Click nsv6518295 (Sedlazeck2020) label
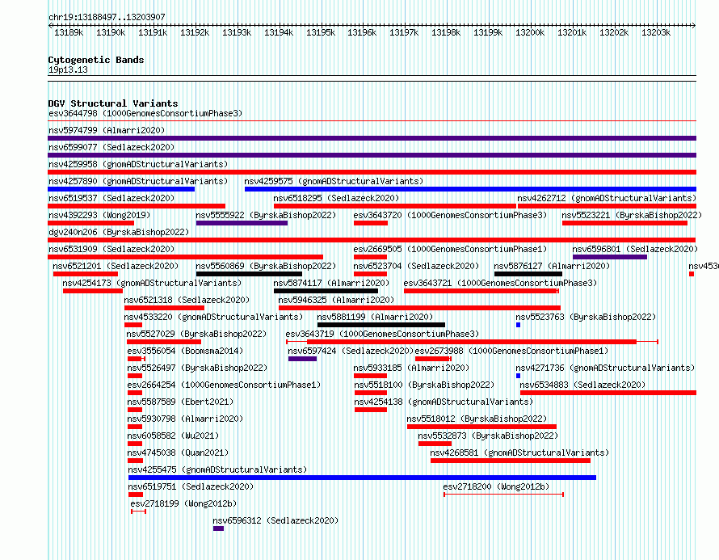719x560 pixels. coord(336,198)
